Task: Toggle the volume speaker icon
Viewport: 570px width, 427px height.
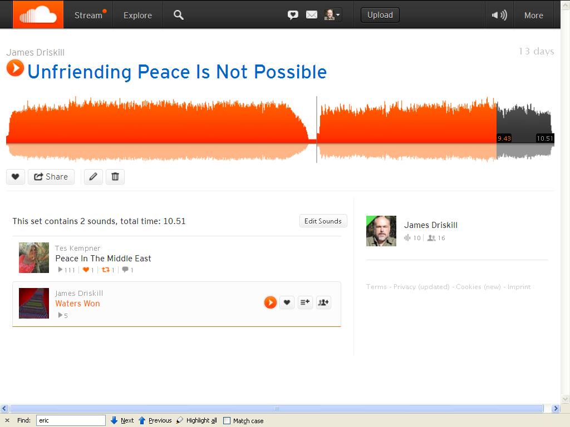Action: tap(499, 15)
